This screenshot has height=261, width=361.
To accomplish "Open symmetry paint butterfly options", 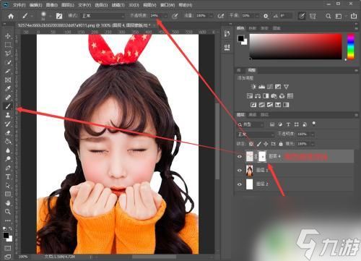I will [313, 16].
